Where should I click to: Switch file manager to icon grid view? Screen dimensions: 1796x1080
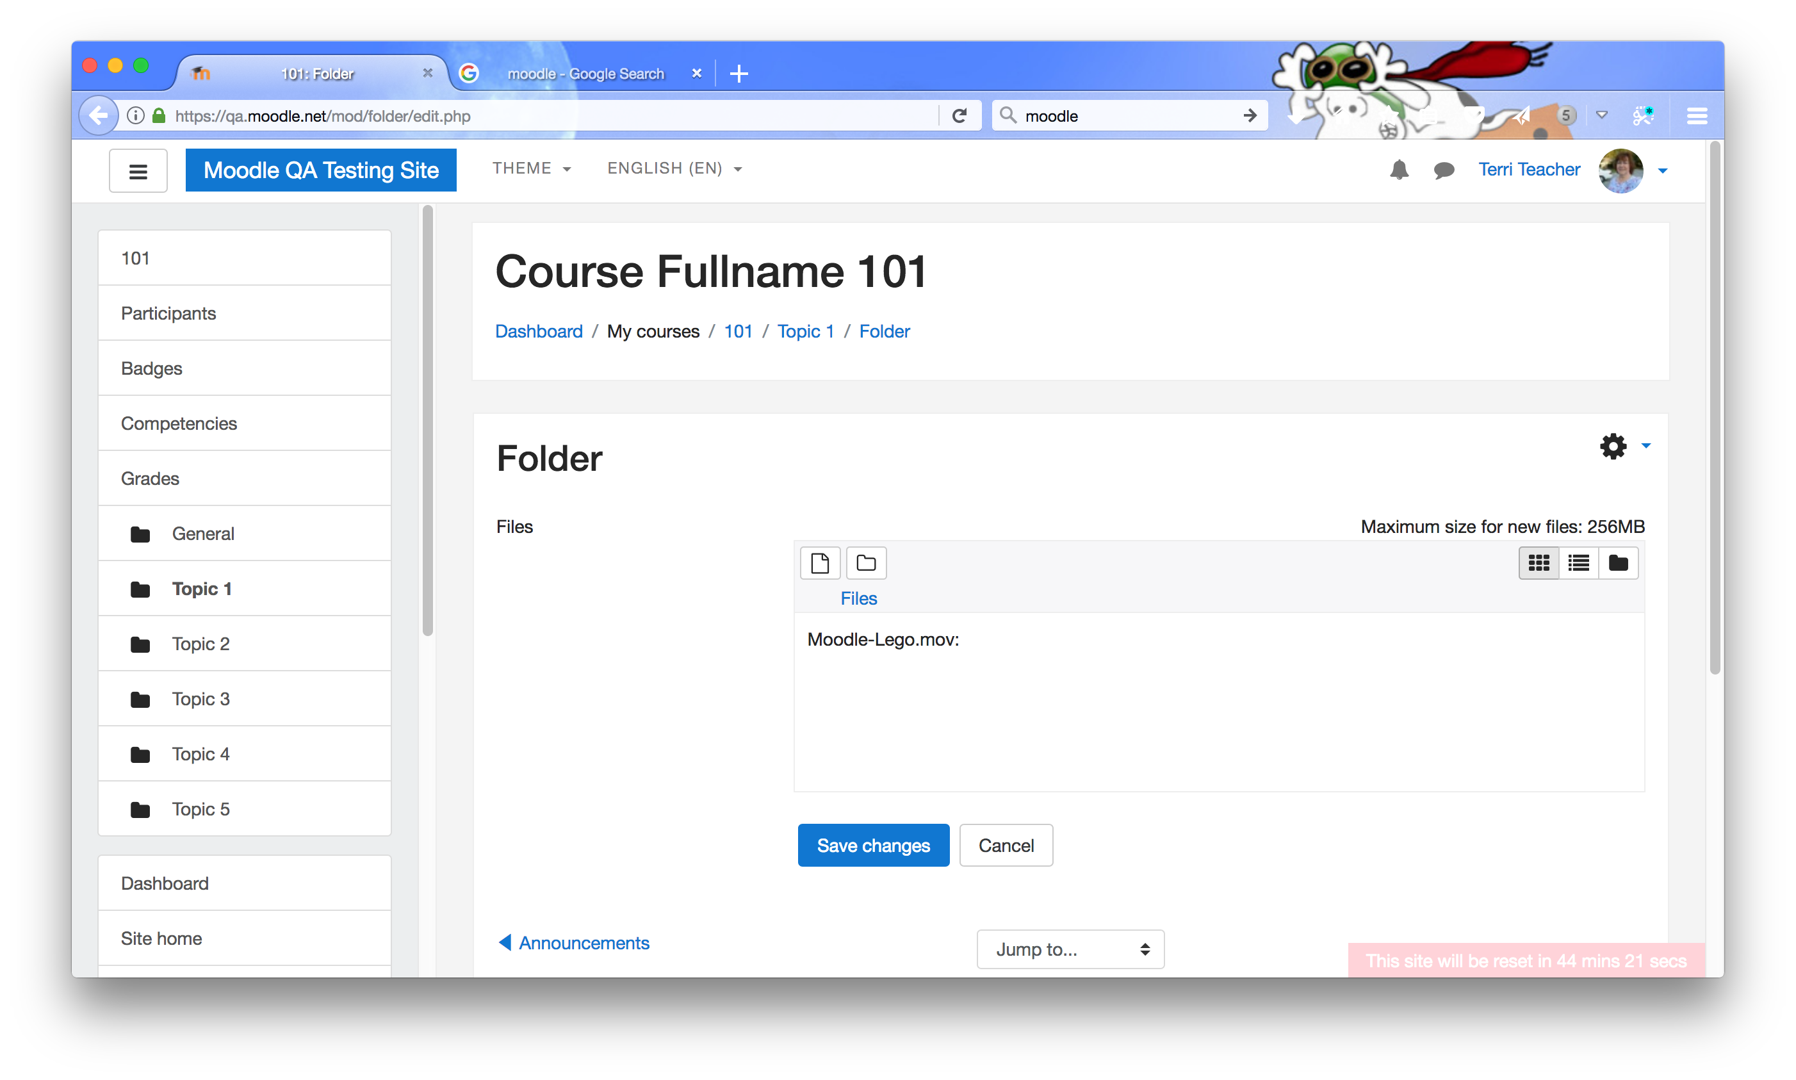[x=1539, y=562]
